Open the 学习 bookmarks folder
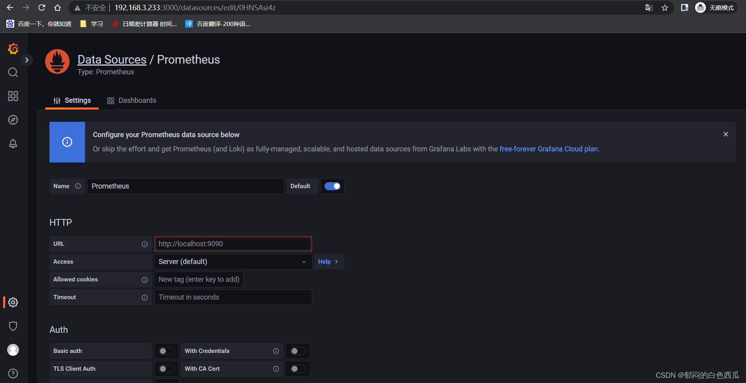The width and height of the screenshot is (746, 383). [91, 24]
